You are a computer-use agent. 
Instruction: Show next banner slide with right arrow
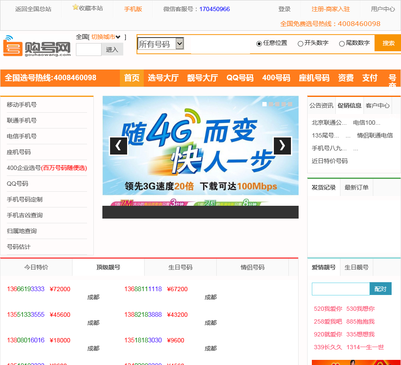282,146
